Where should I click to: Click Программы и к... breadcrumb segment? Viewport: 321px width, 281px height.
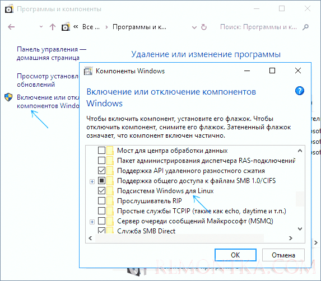point(139,27)
